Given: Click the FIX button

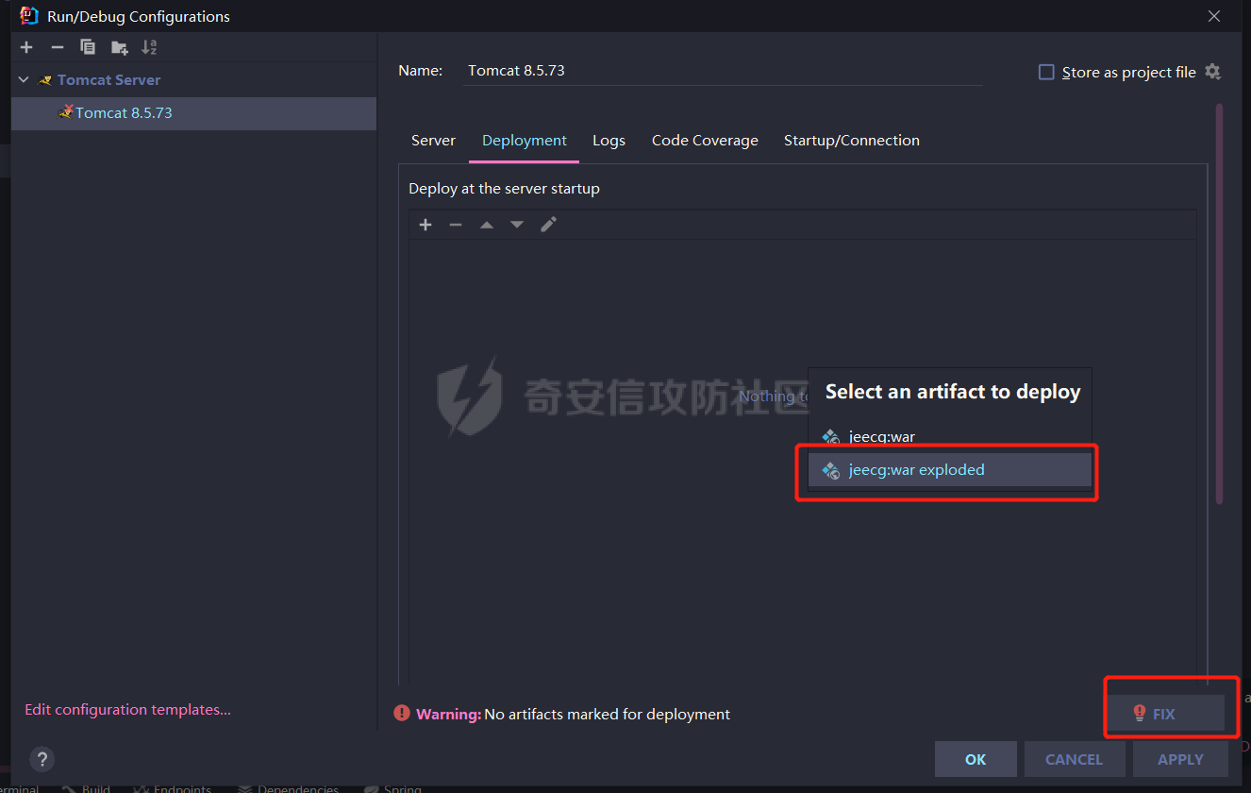Looking at the screenshot, I should (x=1166, y=714).
